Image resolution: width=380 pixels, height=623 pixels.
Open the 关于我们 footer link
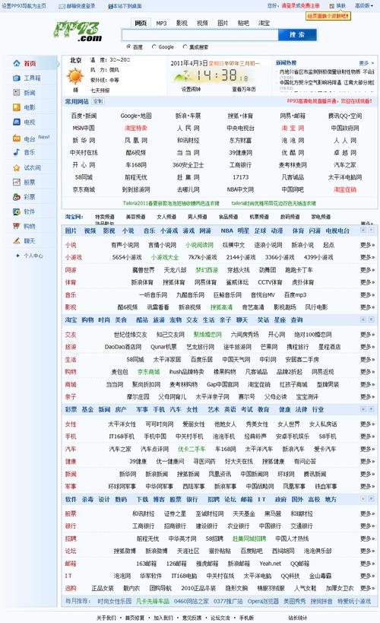(x=106, y=618)
